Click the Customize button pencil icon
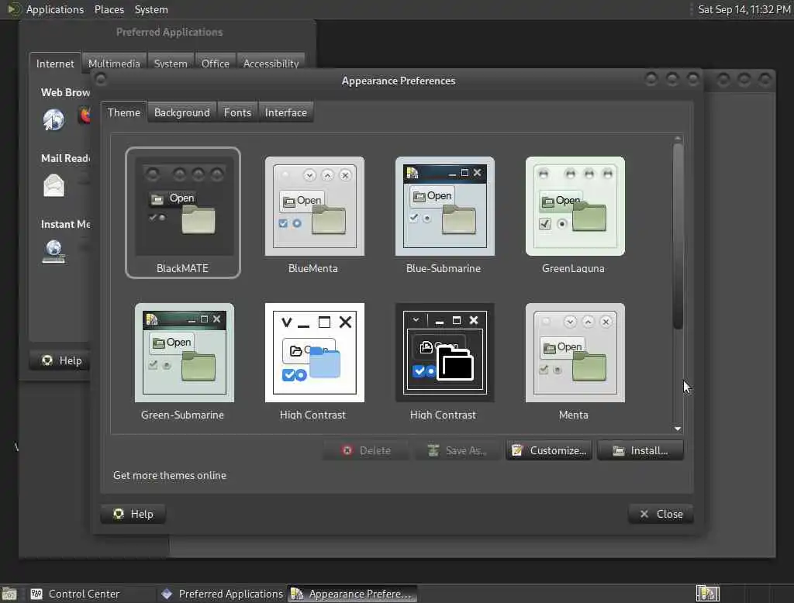 point(517,450)
